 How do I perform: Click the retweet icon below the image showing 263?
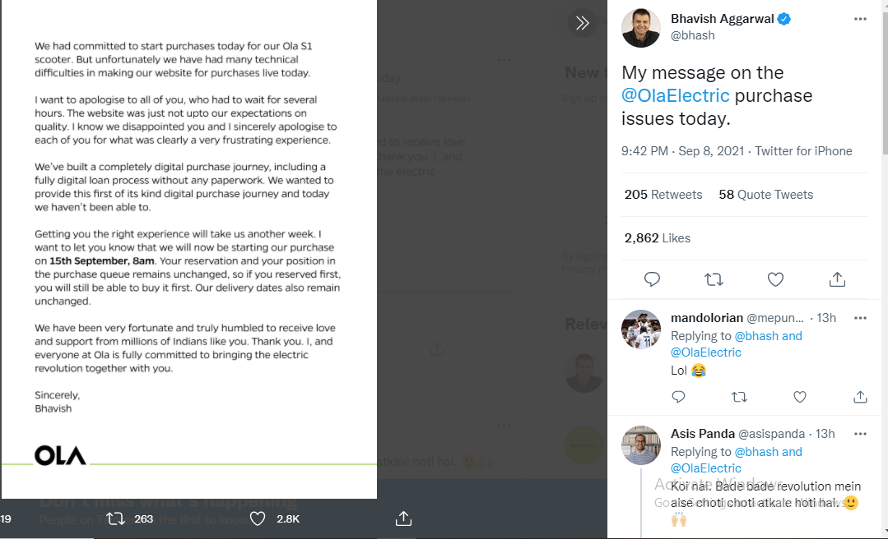coord(115,518)
